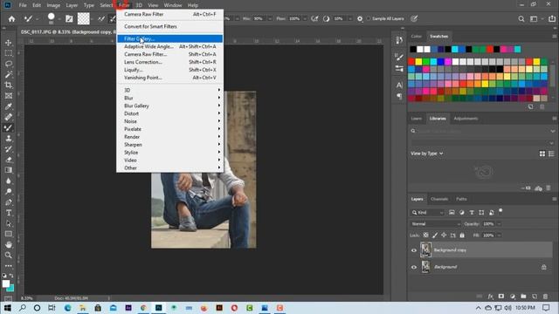The width and height of the screenshot is (559, 314).
Task: Open the Window menu
Action: (173, 5)
